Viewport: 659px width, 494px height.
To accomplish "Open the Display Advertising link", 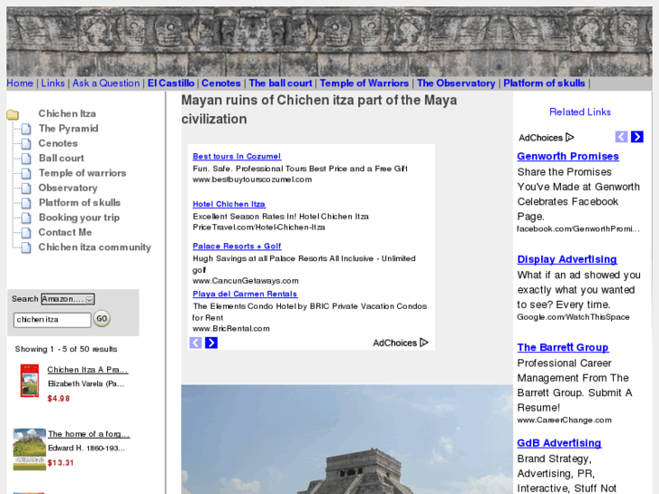I will coord(567,259).
